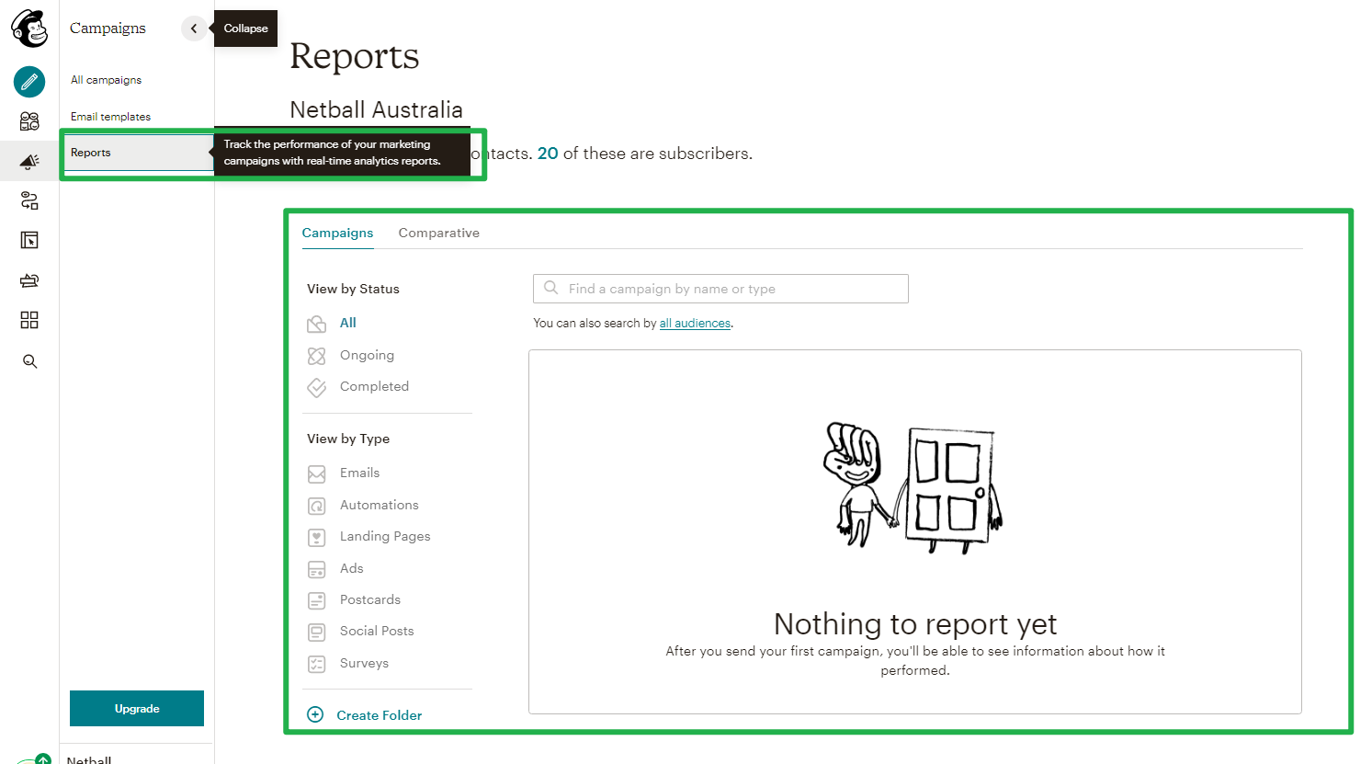Filter reports by Ongoing status
The width and height of the screenshot is (1372, 764).
click(x=367, y=355)
